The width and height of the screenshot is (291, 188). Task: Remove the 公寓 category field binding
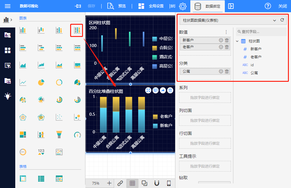[227, 71]
